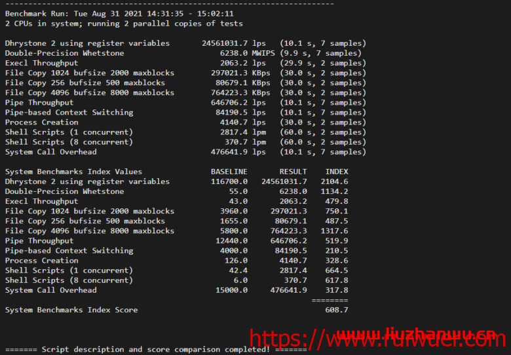Click the Script description completed line
Screen dimensions: 511x355
(156, 350)
